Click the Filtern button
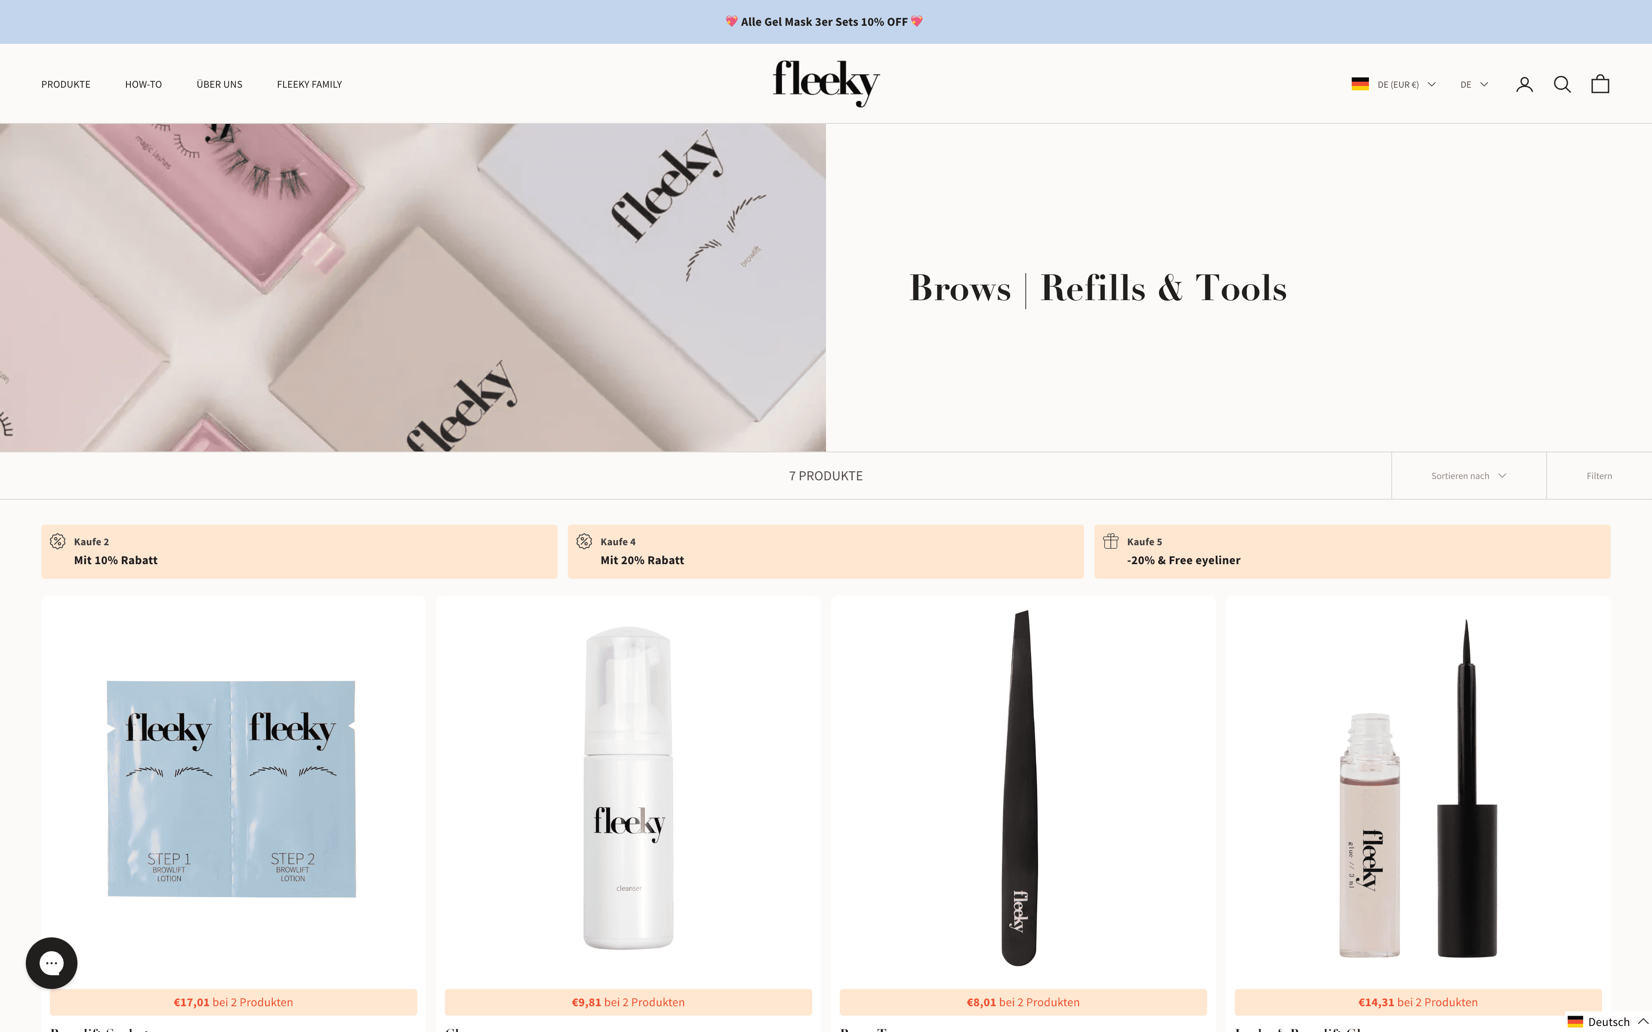Image resolution: width=1652 pixels, height=1032 pixels. tap(1599, 476)
